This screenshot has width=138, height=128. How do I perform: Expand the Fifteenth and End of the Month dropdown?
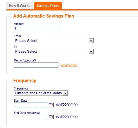click(x=41, y=93)
